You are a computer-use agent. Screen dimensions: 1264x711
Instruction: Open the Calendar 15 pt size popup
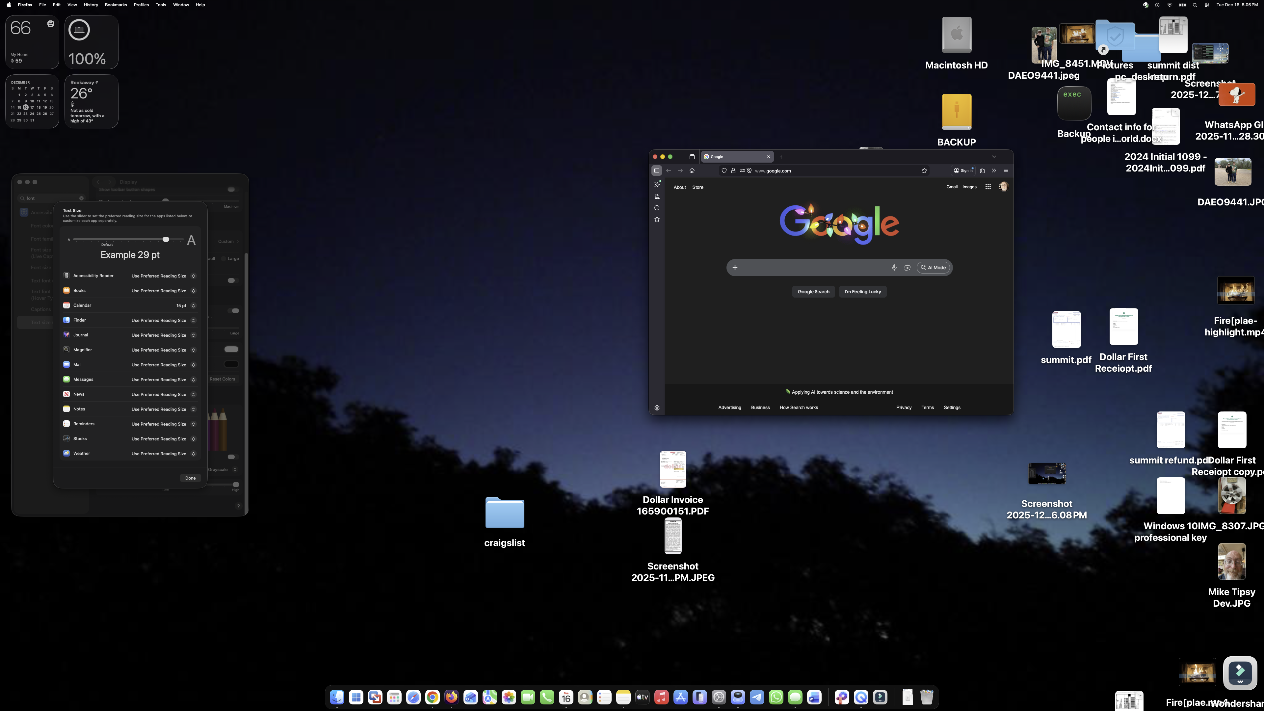click(193, 306)
